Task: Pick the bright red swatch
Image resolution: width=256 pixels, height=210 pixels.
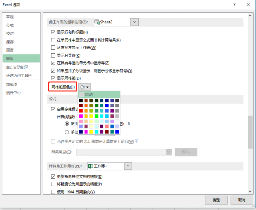Action: pyautogui.click(x=81, y=111)
